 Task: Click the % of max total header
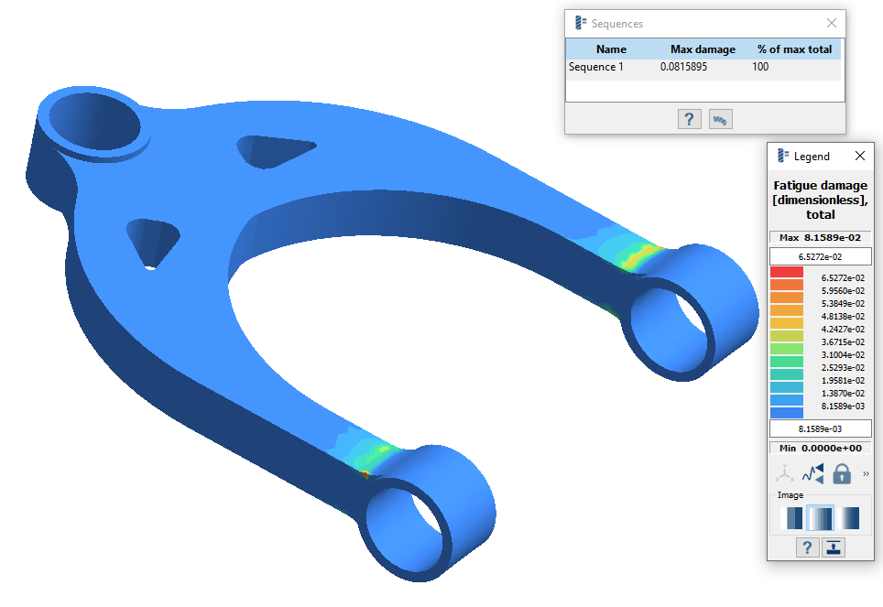pos(794,49)
